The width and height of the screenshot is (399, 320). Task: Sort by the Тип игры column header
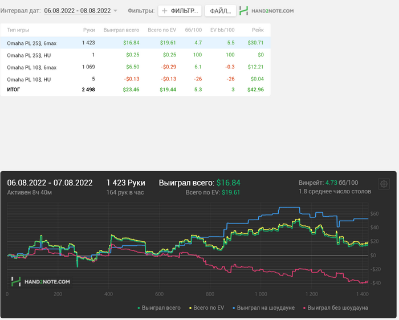(x=18, y=30)
